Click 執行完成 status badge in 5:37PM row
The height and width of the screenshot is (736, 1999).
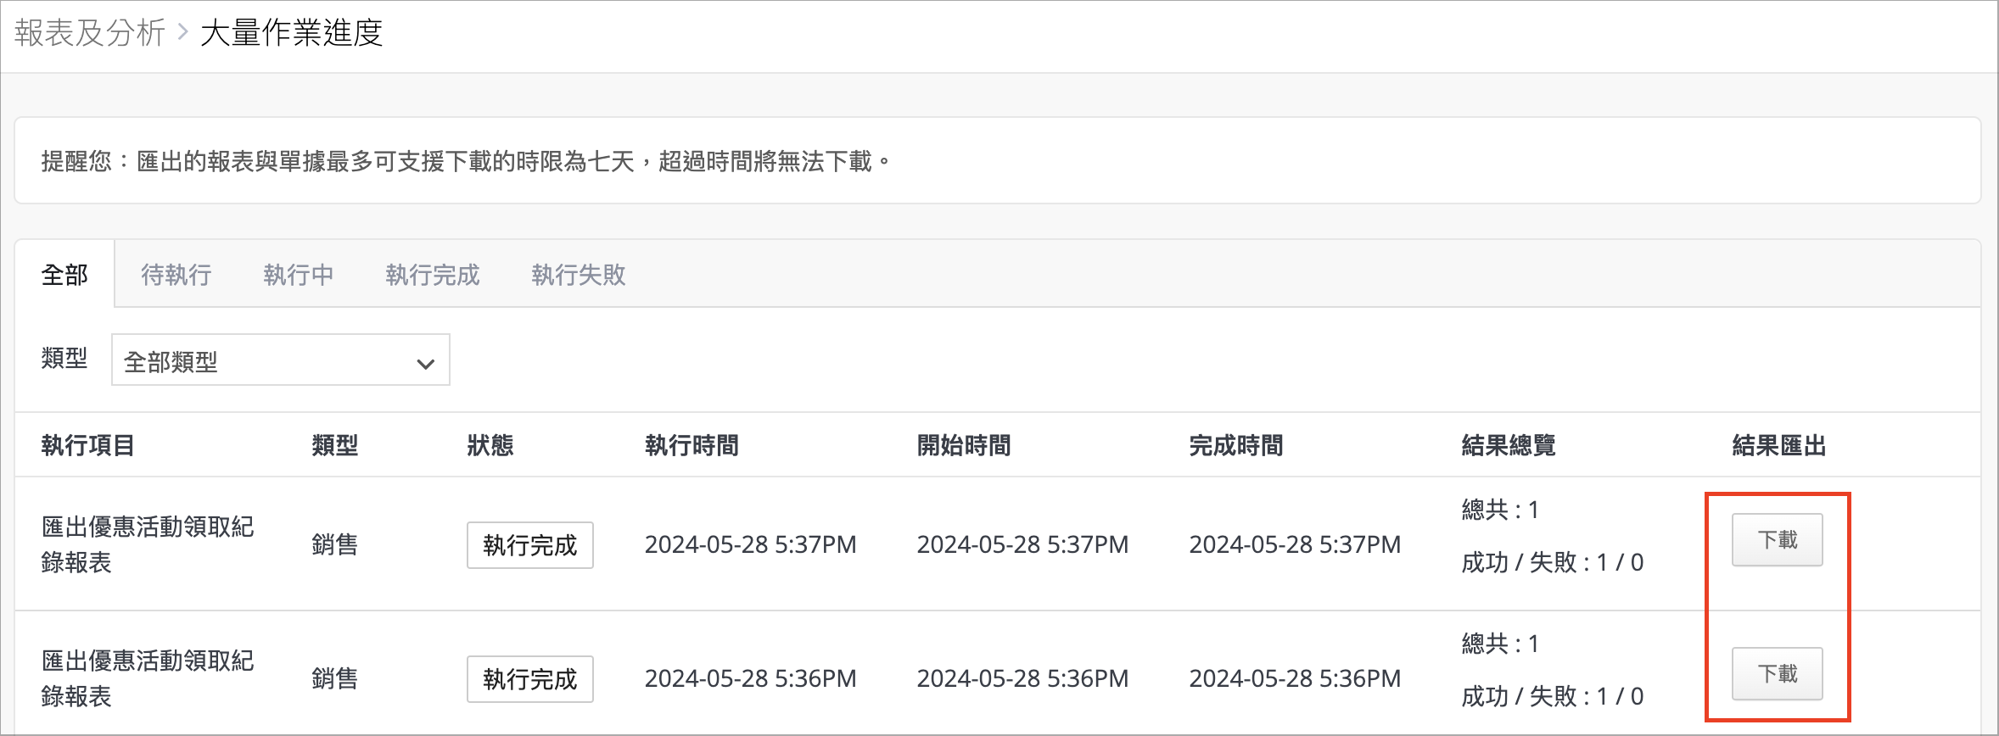[x=529, y=545]
